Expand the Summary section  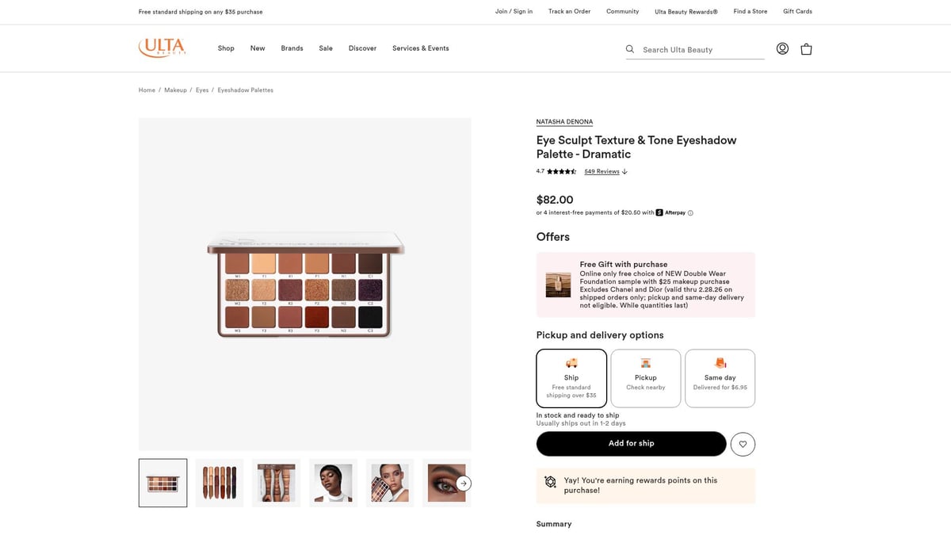pos(553,524)
